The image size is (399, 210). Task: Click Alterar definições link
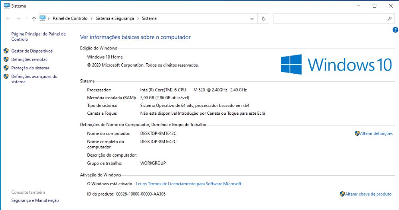point(376,133)
